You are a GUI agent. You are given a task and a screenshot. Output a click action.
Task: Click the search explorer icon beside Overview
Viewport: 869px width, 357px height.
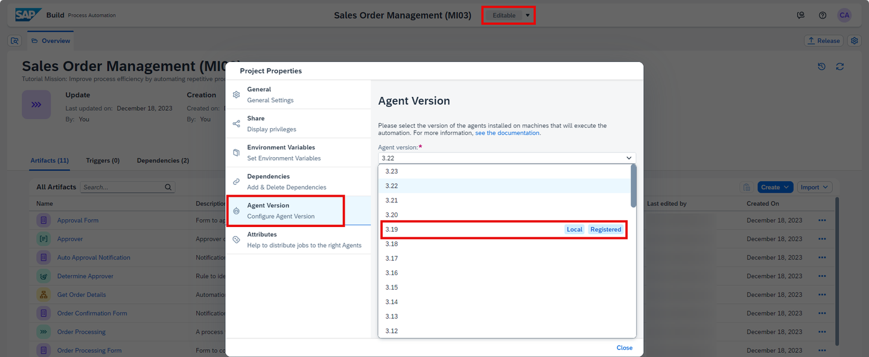[14, 41]
